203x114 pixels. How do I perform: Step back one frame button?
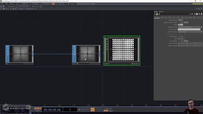pyautogui.click(x=97, y=110)
